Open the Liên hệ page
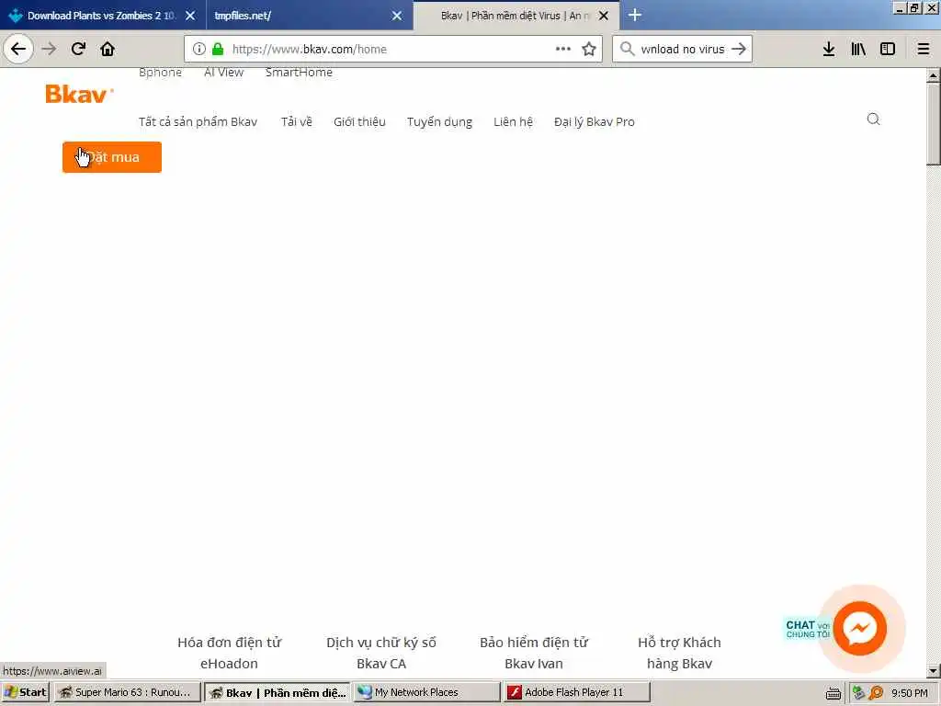 tap(513, 122)
